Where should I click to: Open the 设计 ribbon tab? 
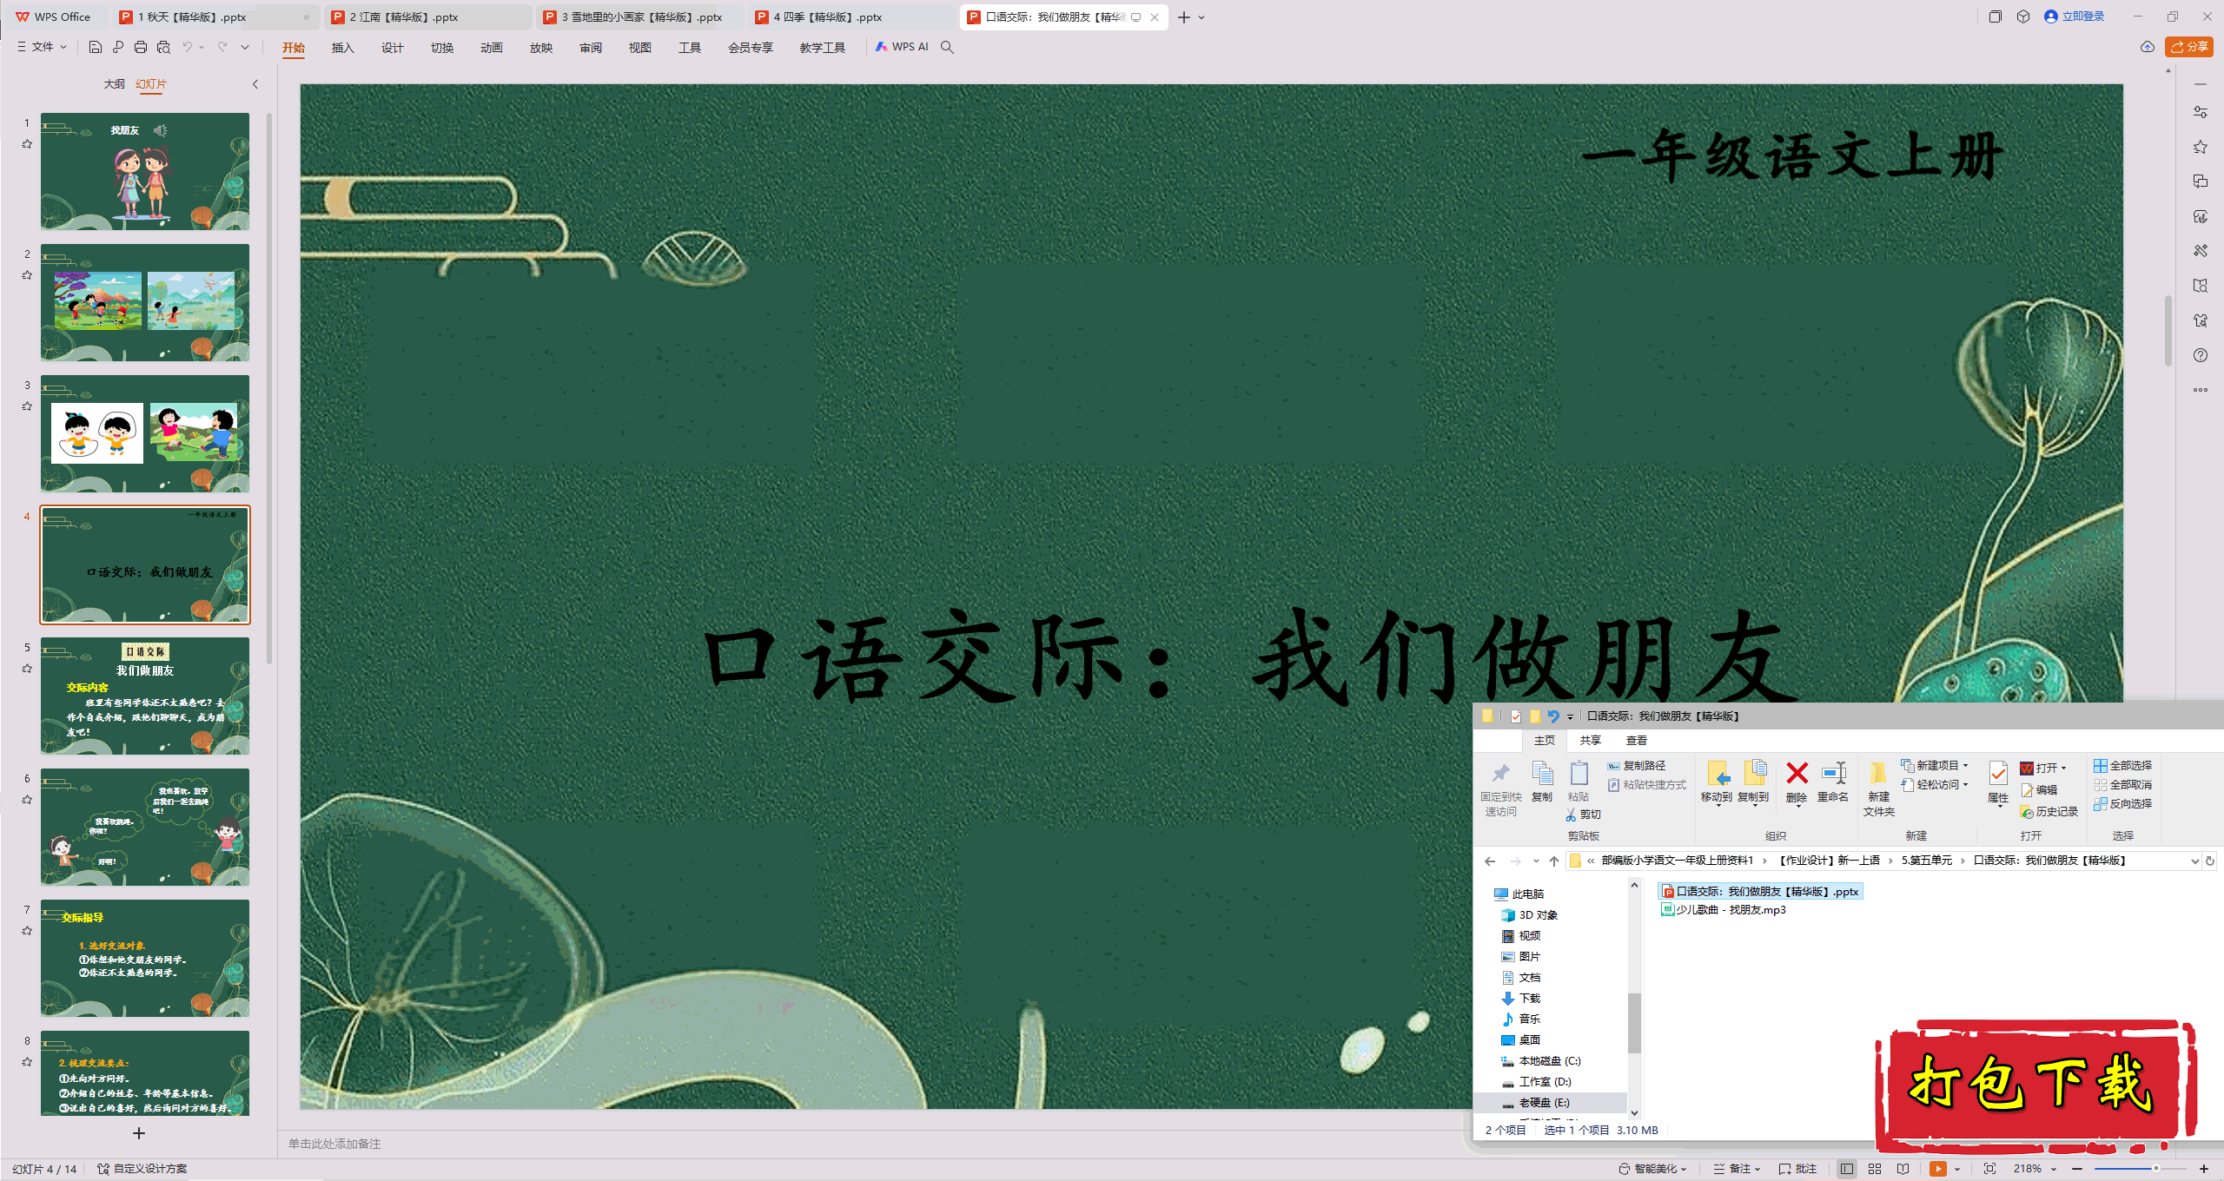pyautogui.click(x=392, y=48)
